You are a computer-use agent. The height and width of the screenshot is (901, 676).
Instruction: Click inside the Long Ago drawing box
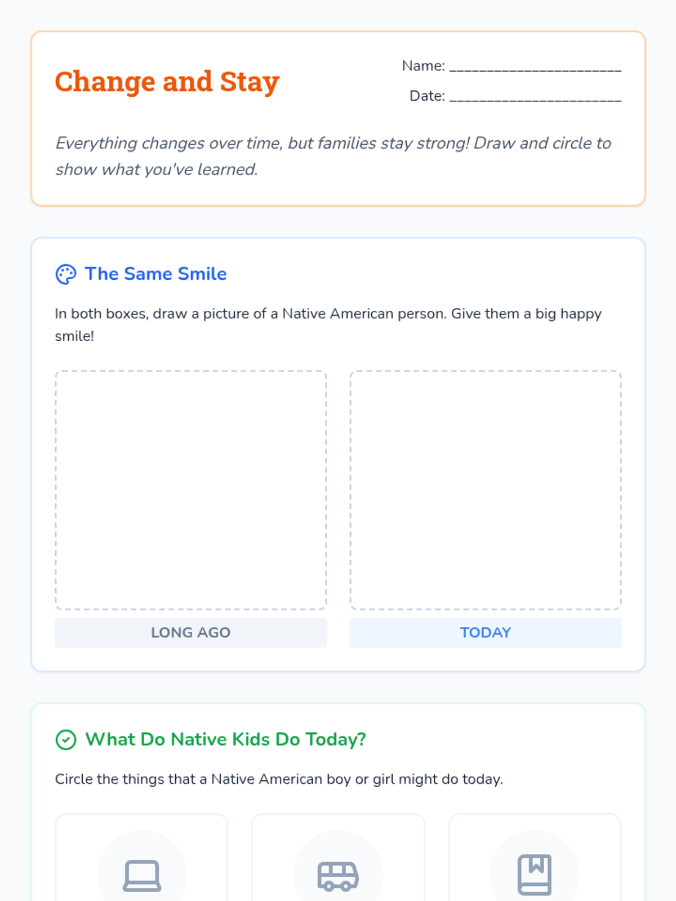[190, 490]
